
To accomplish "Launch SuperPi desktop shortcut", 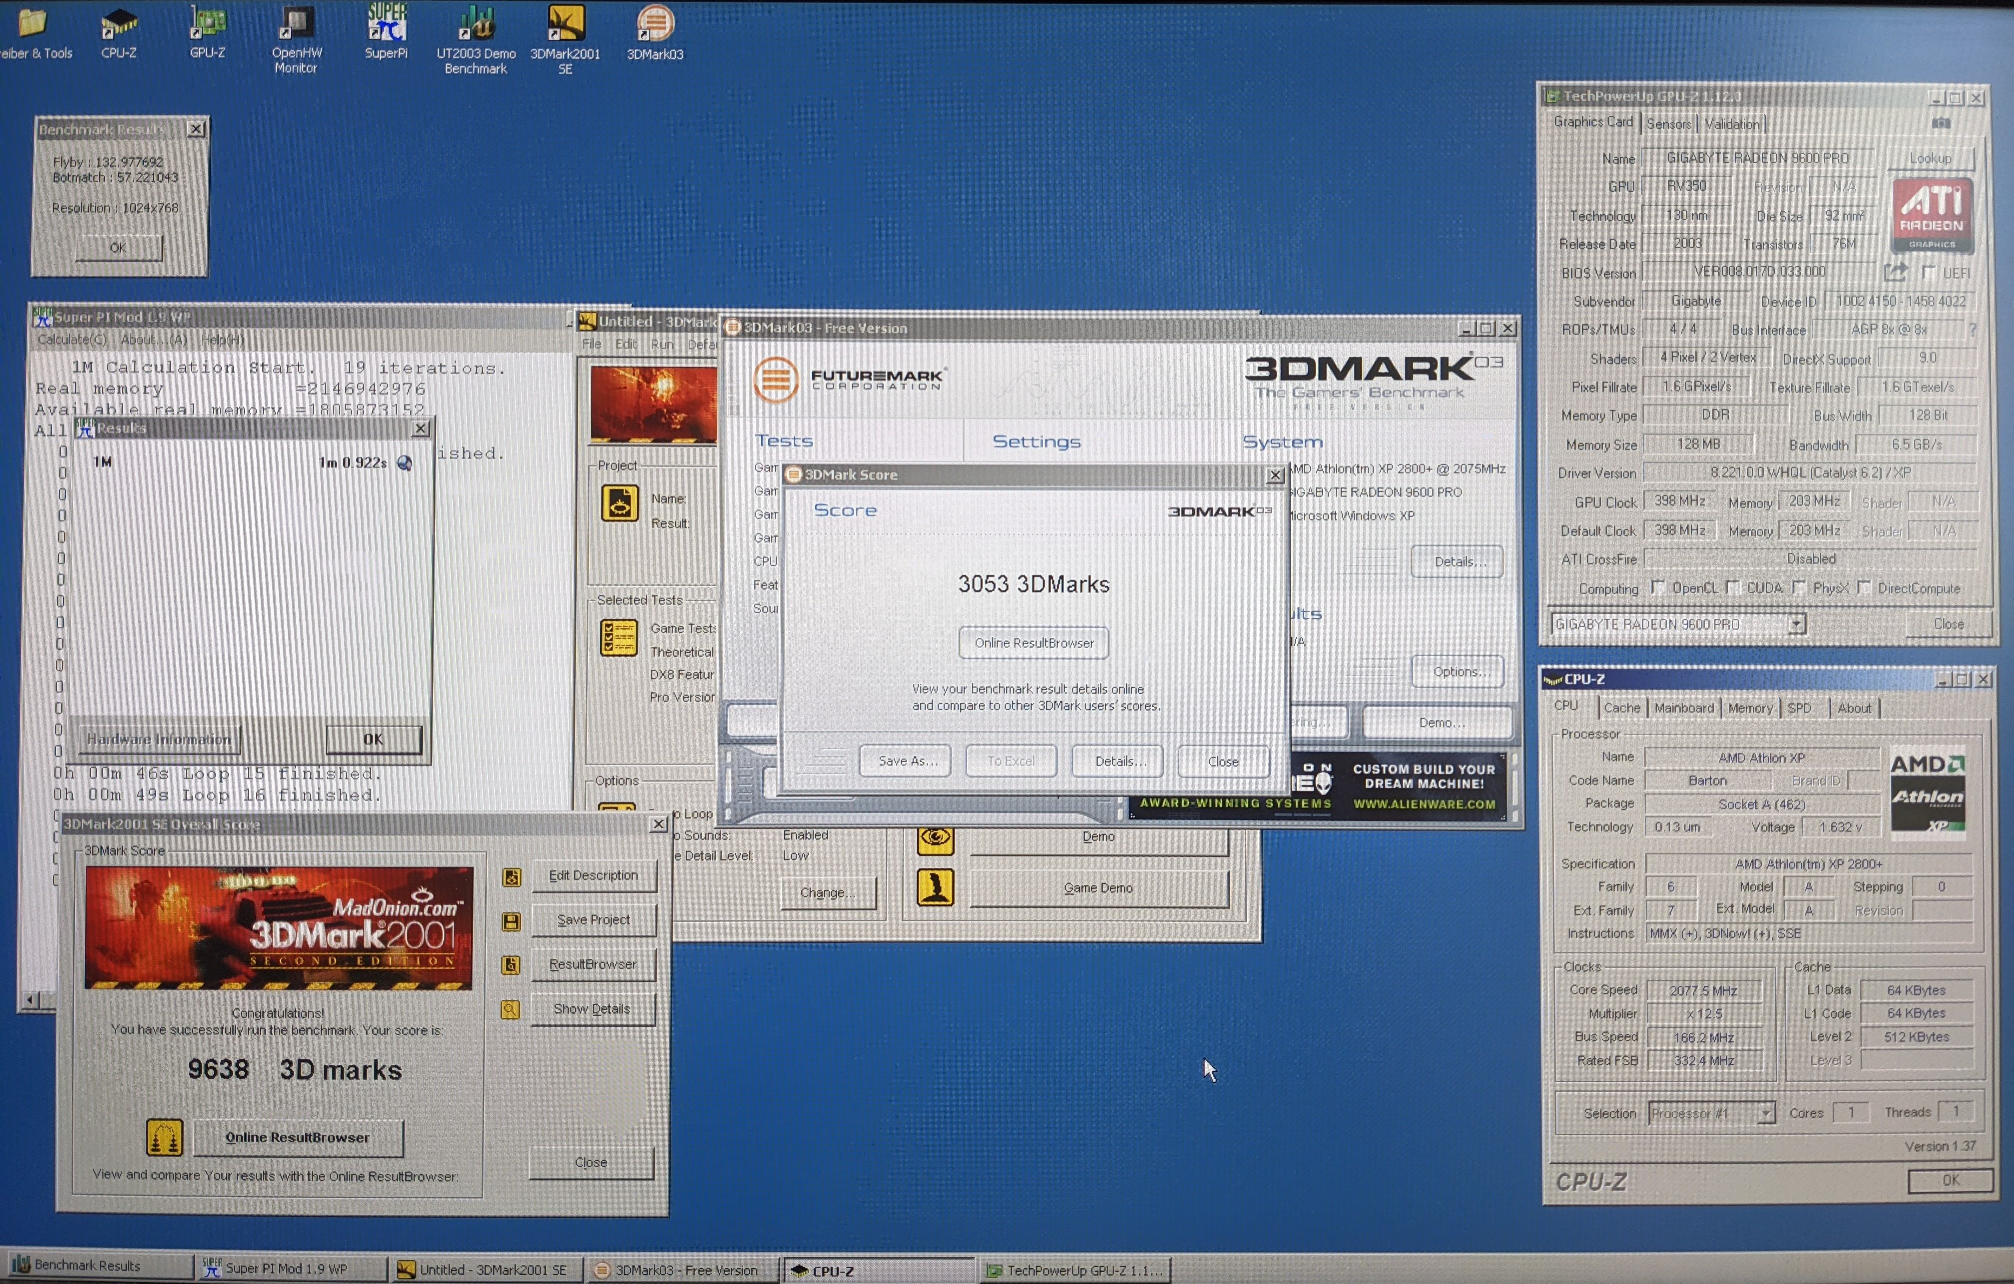I will tap(387, 32).
